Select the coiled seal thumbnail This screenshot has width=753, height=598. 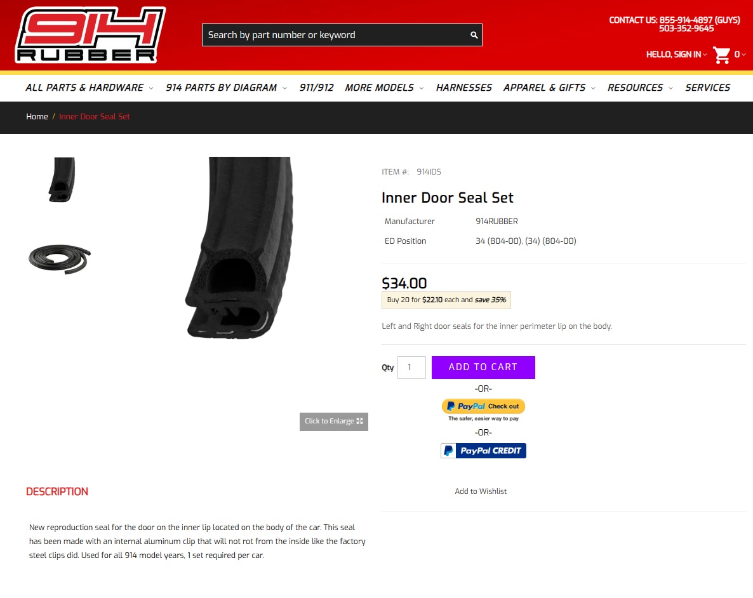click(x=60, y=259)
